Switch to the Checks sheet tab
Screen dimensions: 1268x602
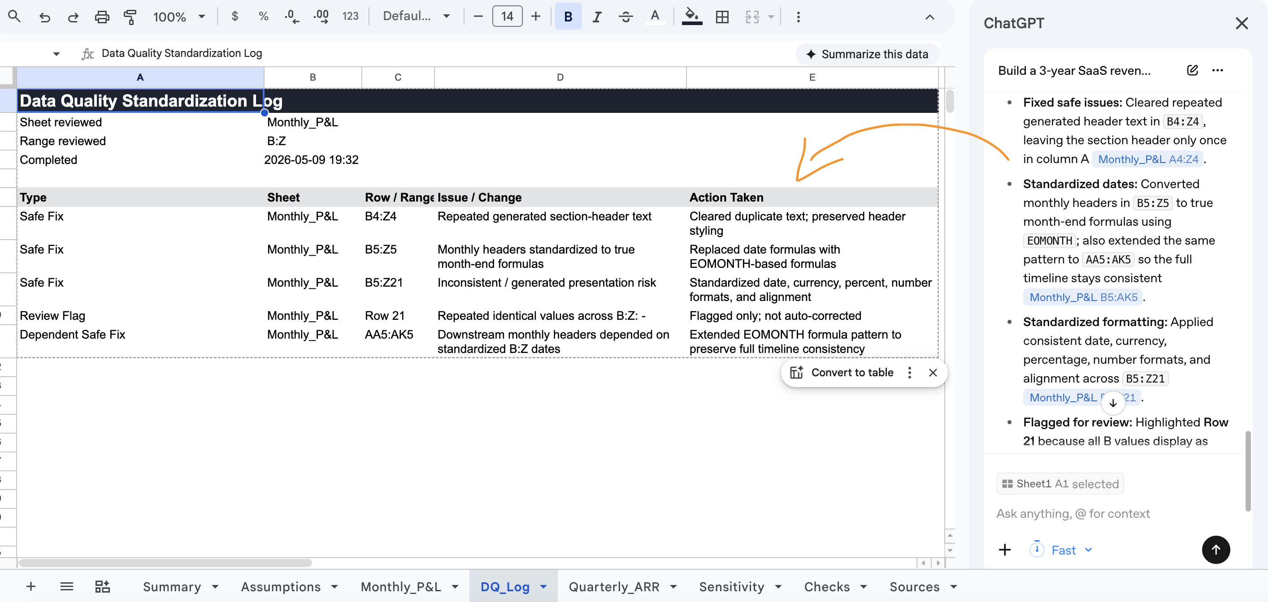[827, 587]
